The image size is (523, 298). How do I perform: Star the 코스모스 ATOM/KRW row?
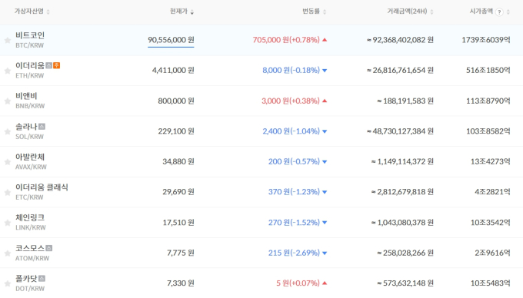click(8, 253)
